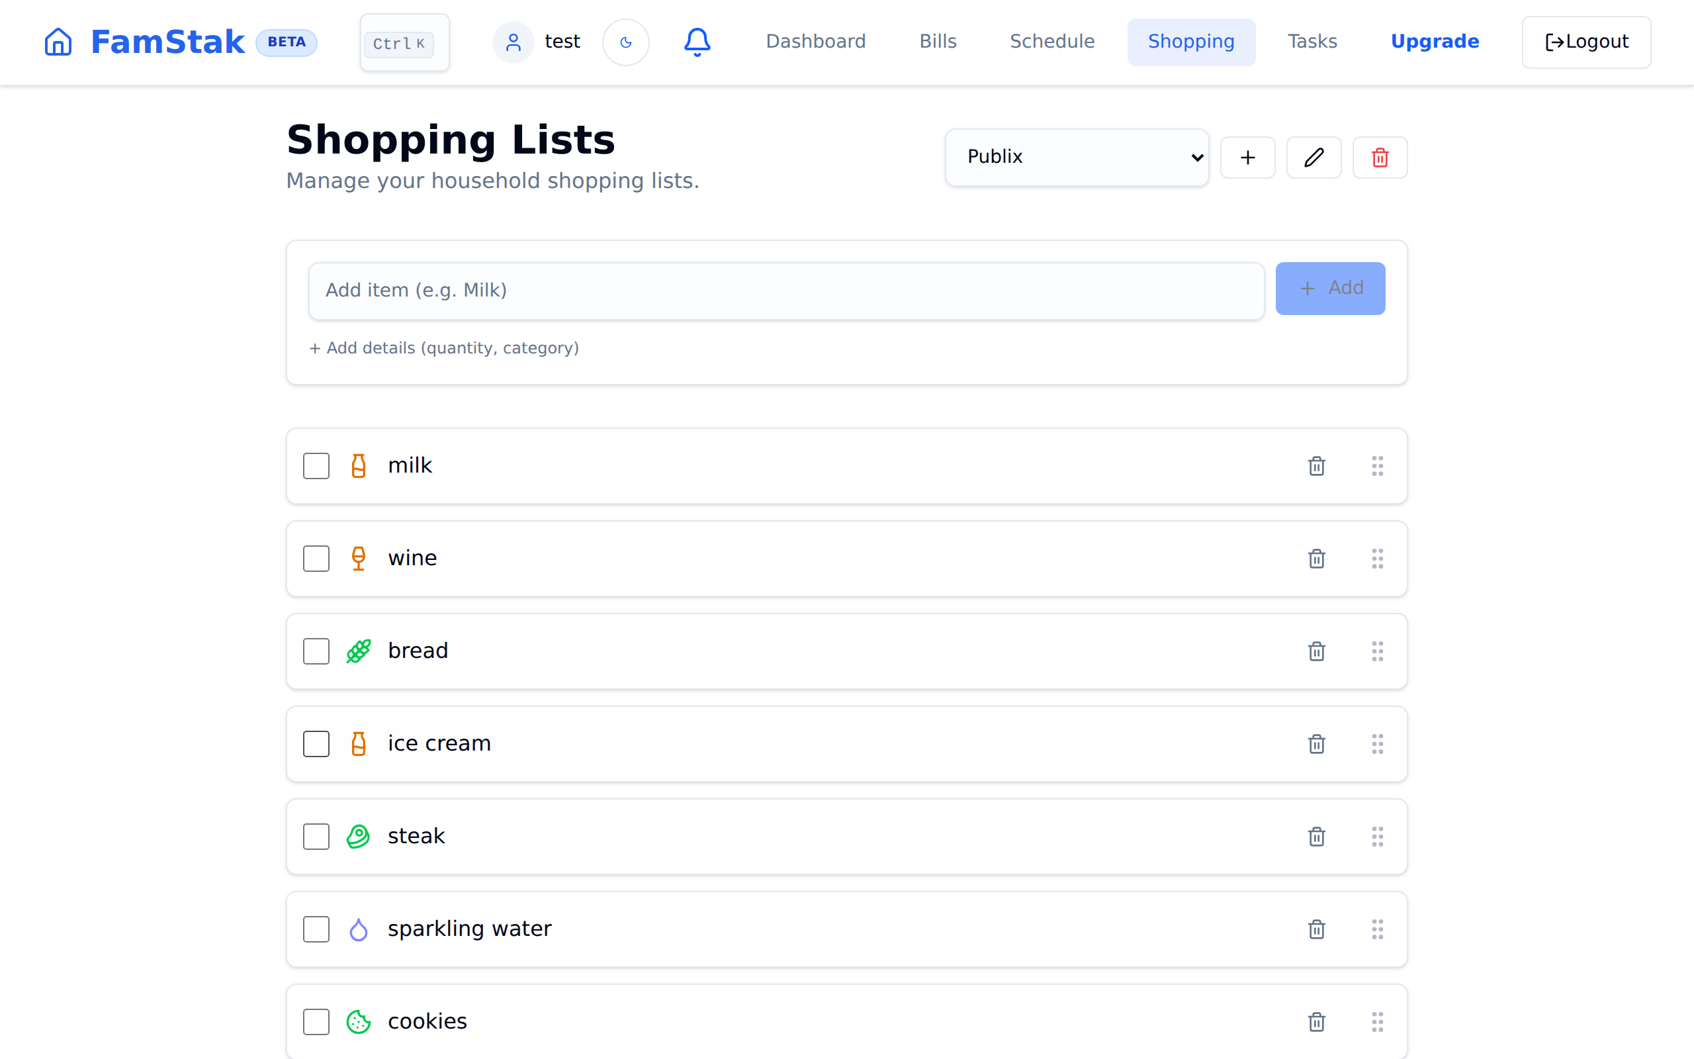The image size is (1694, 1059).
Task: Click the Logout button
Action: point(1585,41)
